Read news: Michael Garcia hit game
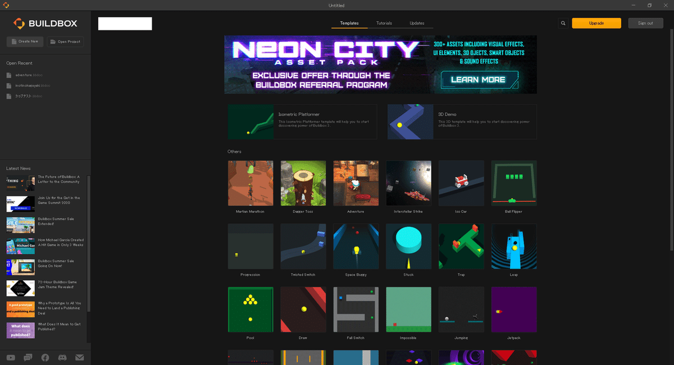The height and width of the screenshot is (365, 674). [45, 245]
